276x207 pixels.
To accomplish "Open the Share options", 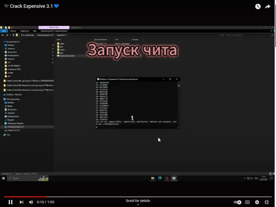I will [268, 6].
